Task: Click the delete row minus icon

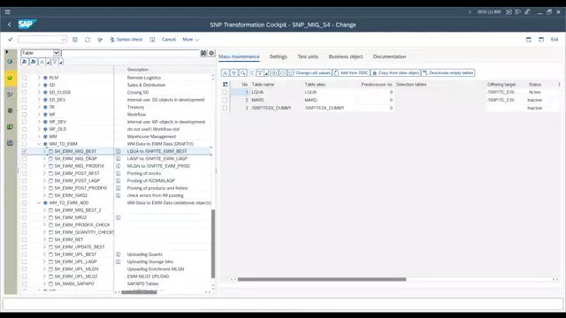Action: (x=283, y=72)
